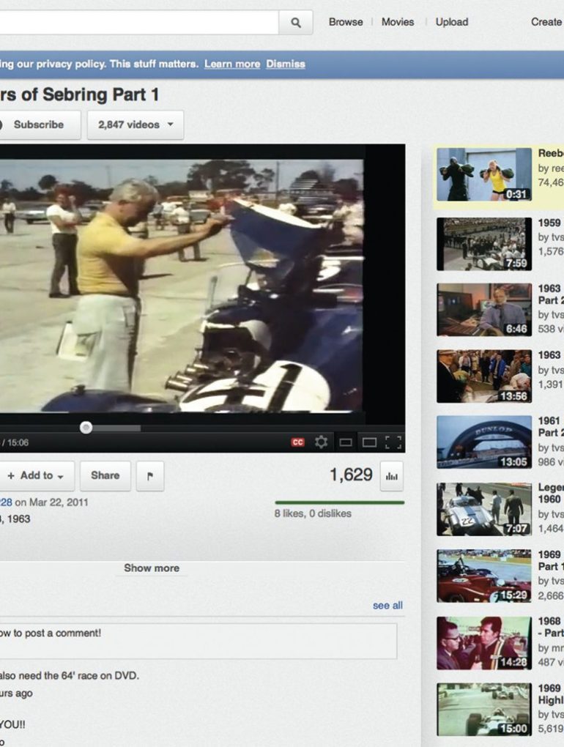Click the comment input field

click(198, 641)
